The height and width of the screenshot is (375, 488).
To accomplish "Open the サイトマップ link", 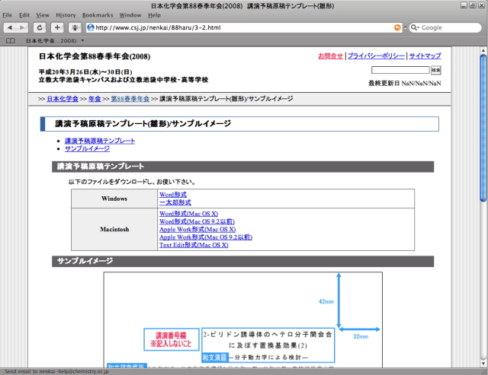I will [425, 56].
